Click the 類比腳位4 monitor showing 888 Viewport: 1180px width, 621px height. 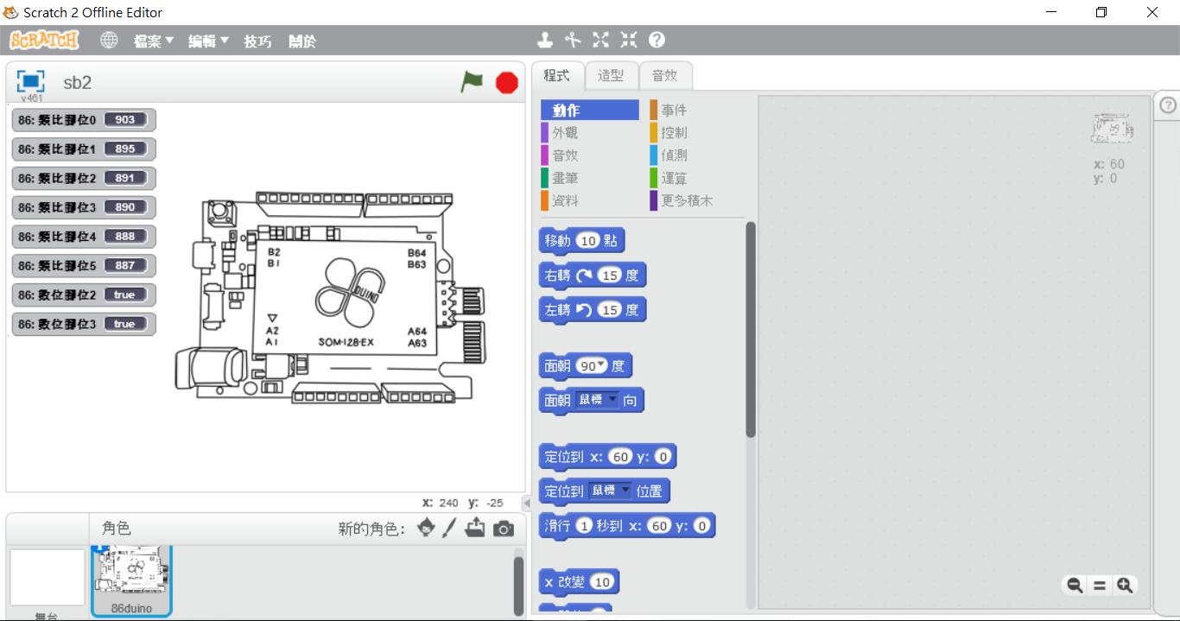pyautogui.click(x=84, y=237)
